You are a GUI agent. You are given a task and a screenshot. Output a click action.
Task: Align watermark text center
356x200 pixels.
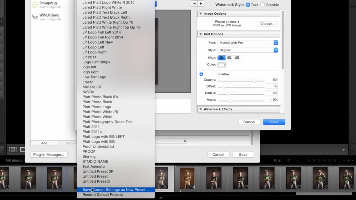[x=229, y=58]
